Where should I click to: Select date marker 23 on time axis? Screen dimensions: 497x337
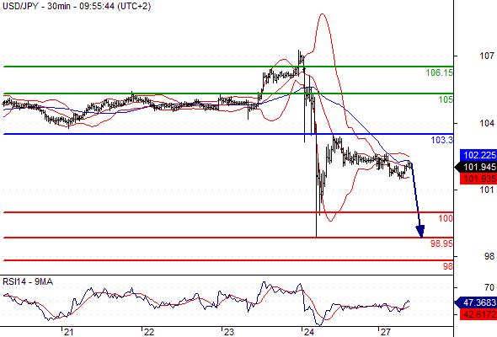tap(228, 332)
